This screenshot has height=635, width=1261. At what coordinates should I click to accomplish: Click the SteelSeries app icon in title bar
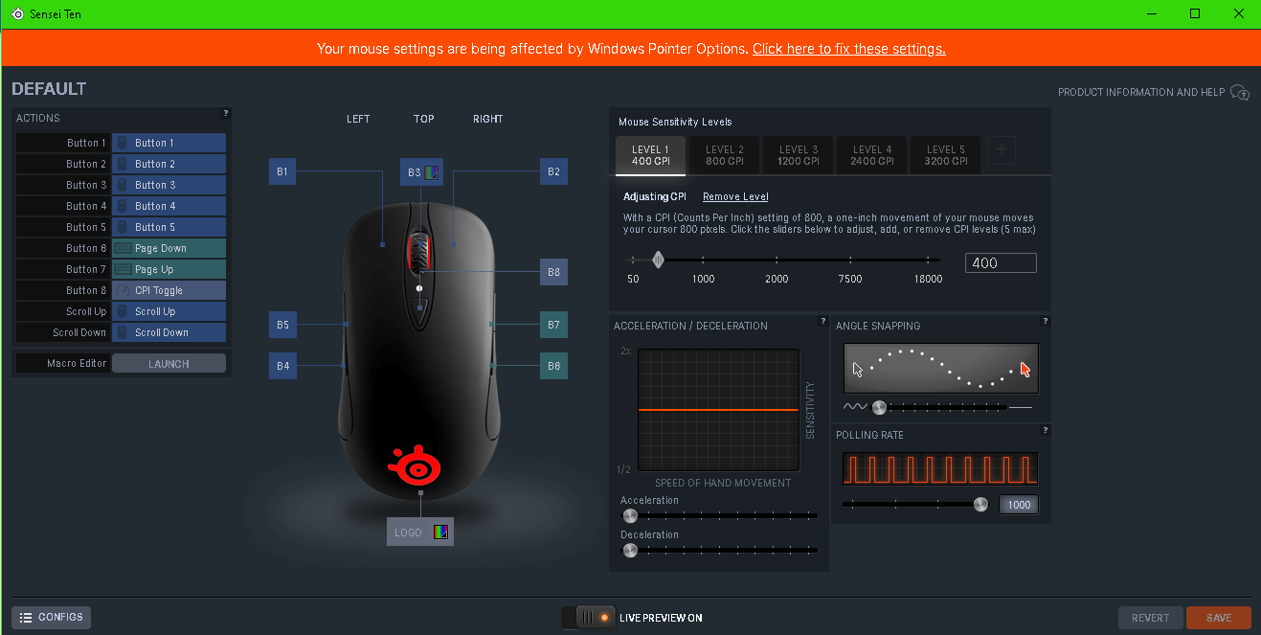coord(17,14)
